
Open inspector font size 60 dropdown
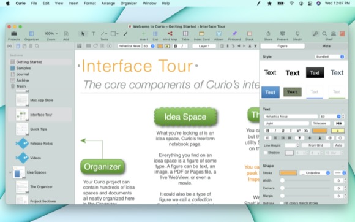tap(338, 117)
